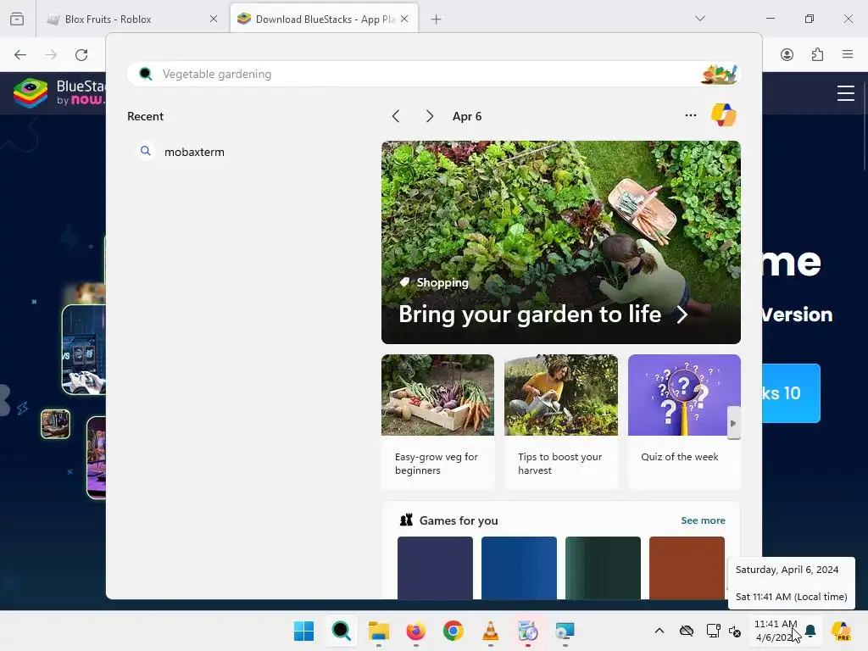Image resolution: width=868 pixels, height=651 pixels.
Task: Open Copilot preview in taskbar
Action: [842, 631]
